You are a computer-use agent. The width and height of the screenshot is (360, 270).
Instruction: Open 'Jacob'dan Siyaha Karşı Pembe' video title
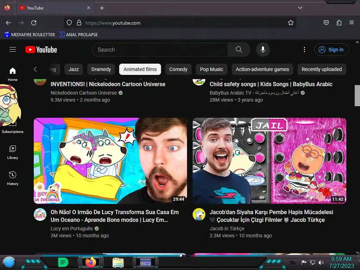[x=271, y=216]
